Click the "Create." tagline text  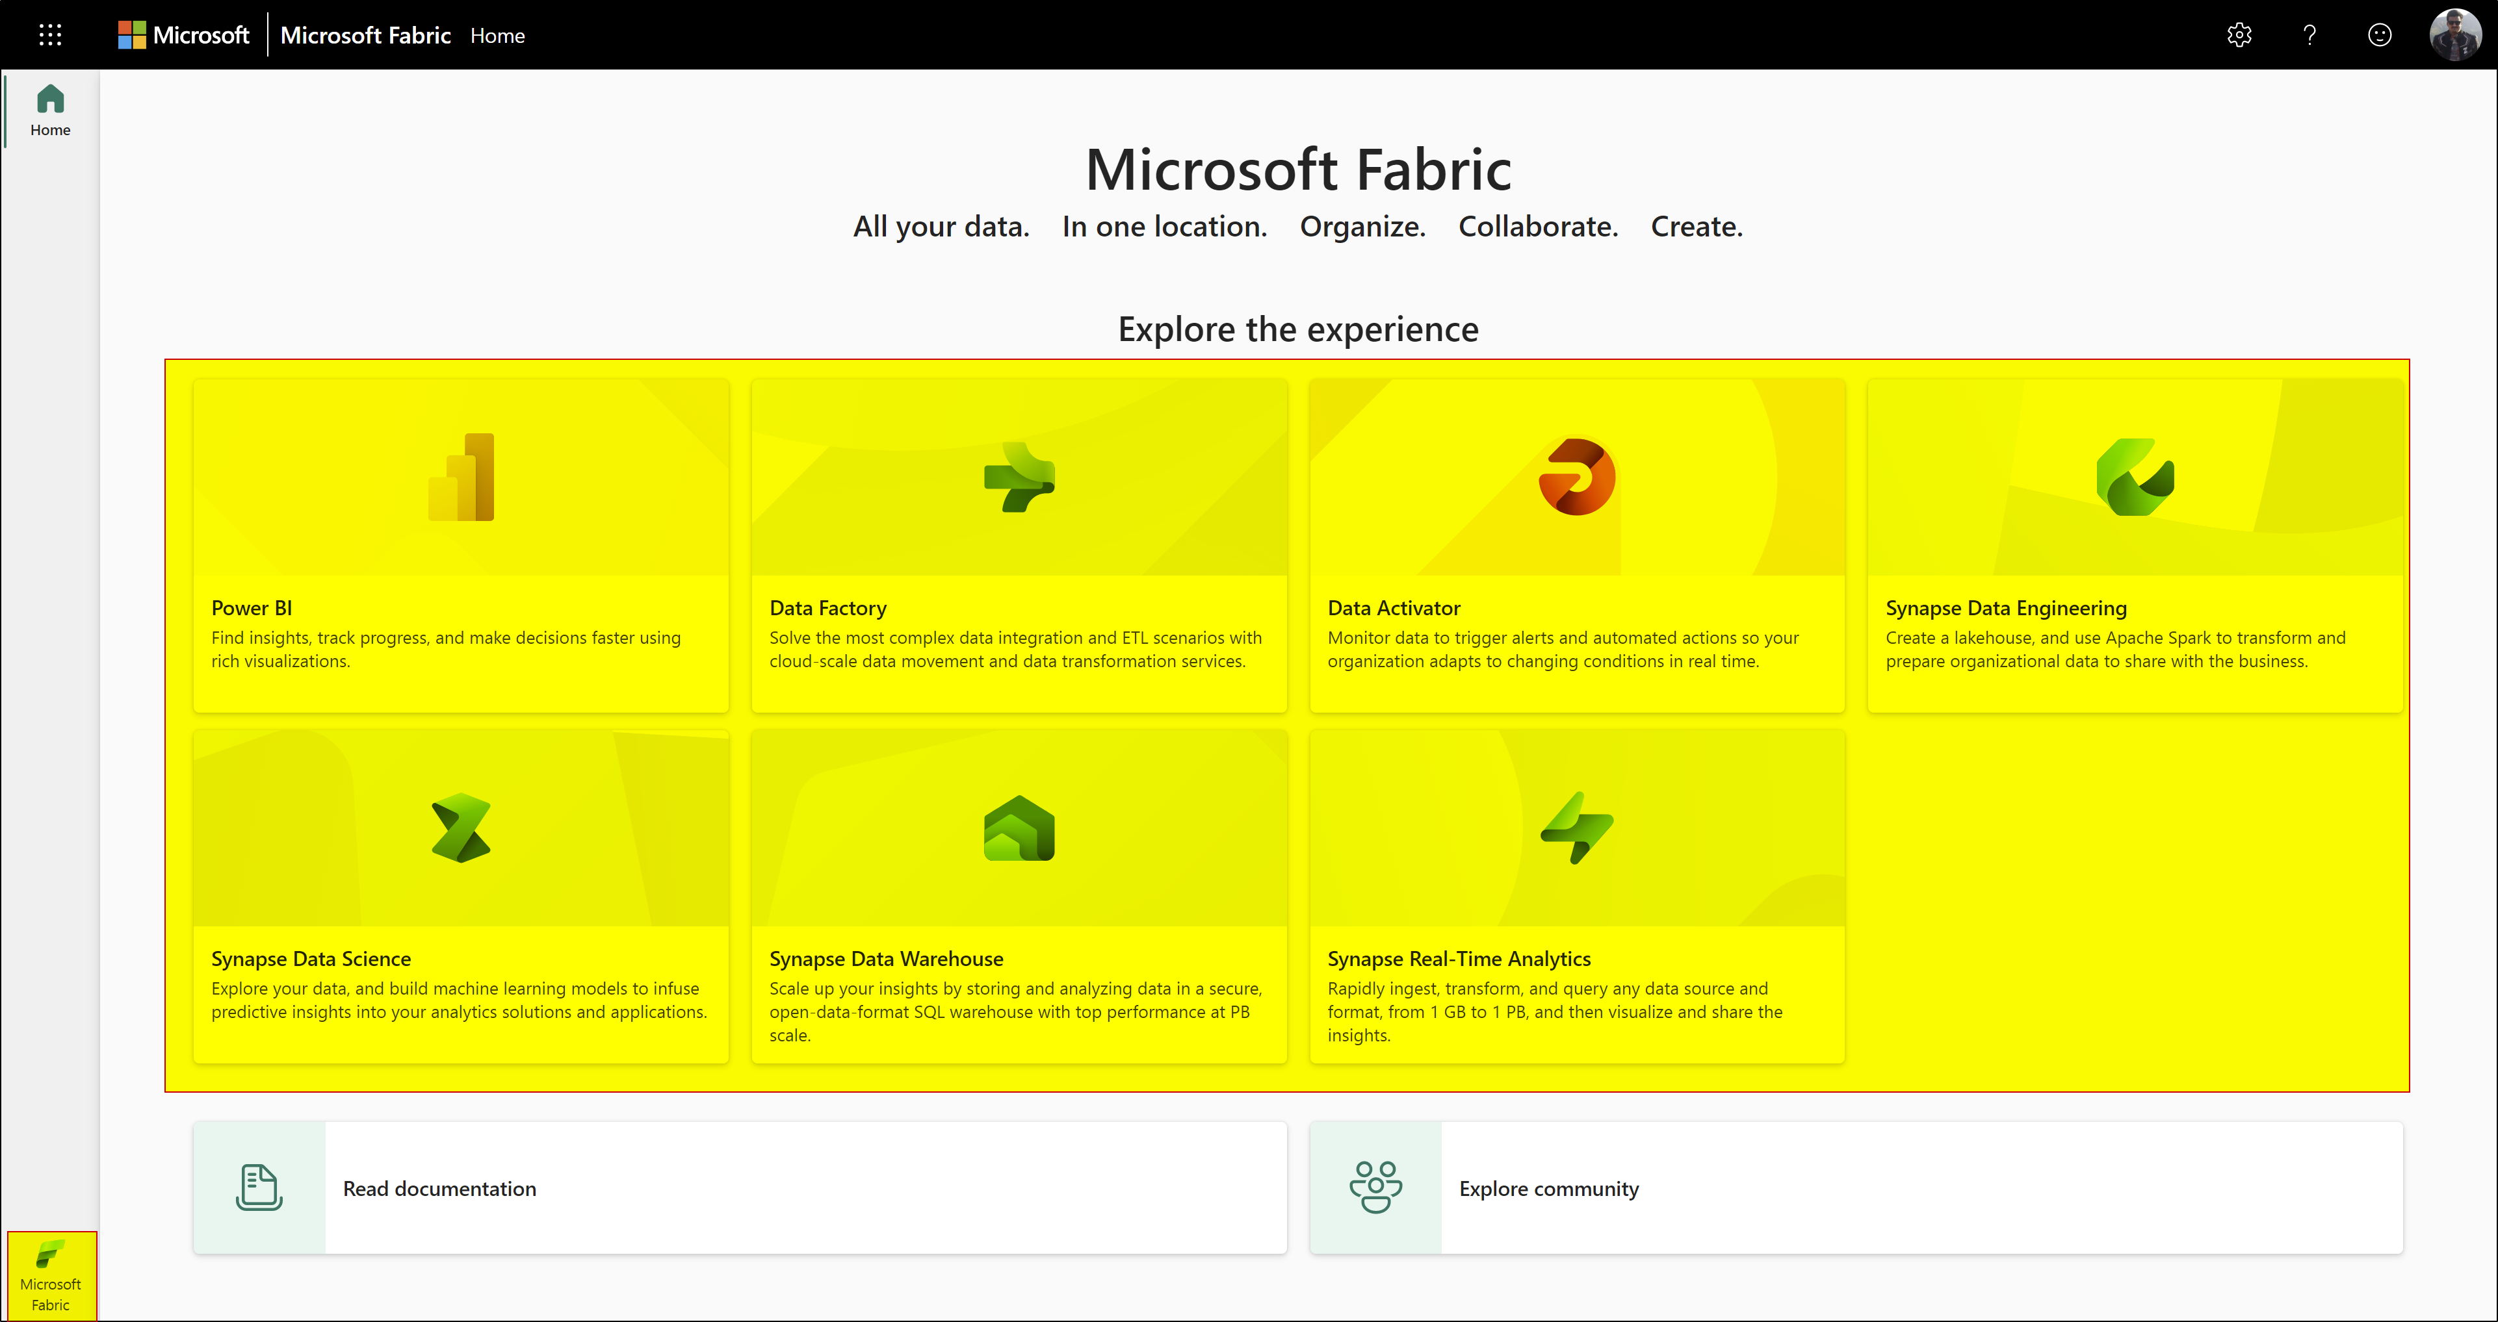point(1697,227)
